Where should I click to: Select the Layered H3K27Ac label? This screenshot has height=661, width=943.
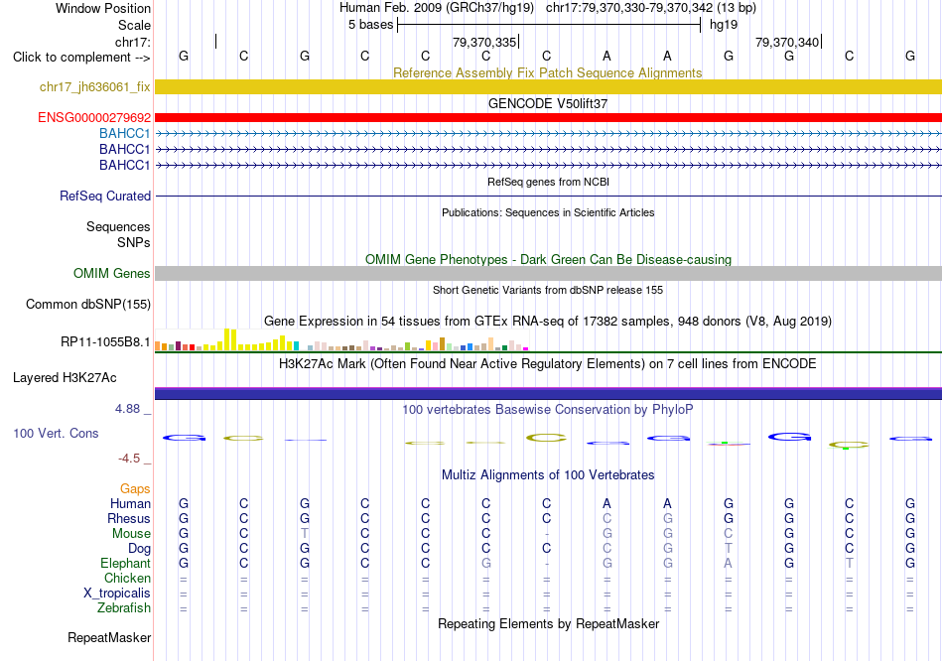[65, 377]
